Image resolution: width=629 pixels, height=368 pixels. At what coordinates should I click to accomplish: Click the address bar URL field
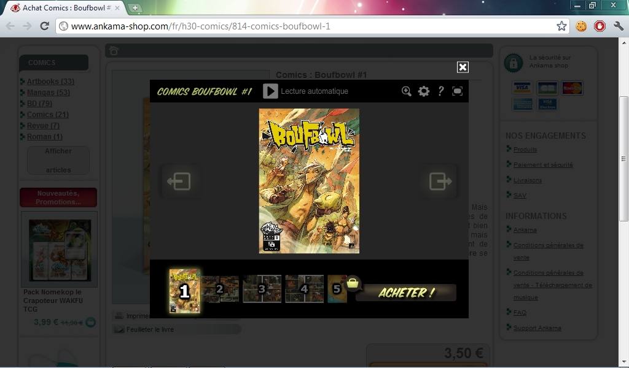[x=307, y=26]
